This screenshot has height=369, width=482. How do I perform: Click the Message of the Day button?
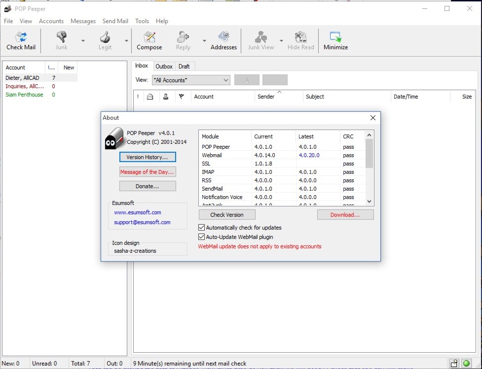148,171
